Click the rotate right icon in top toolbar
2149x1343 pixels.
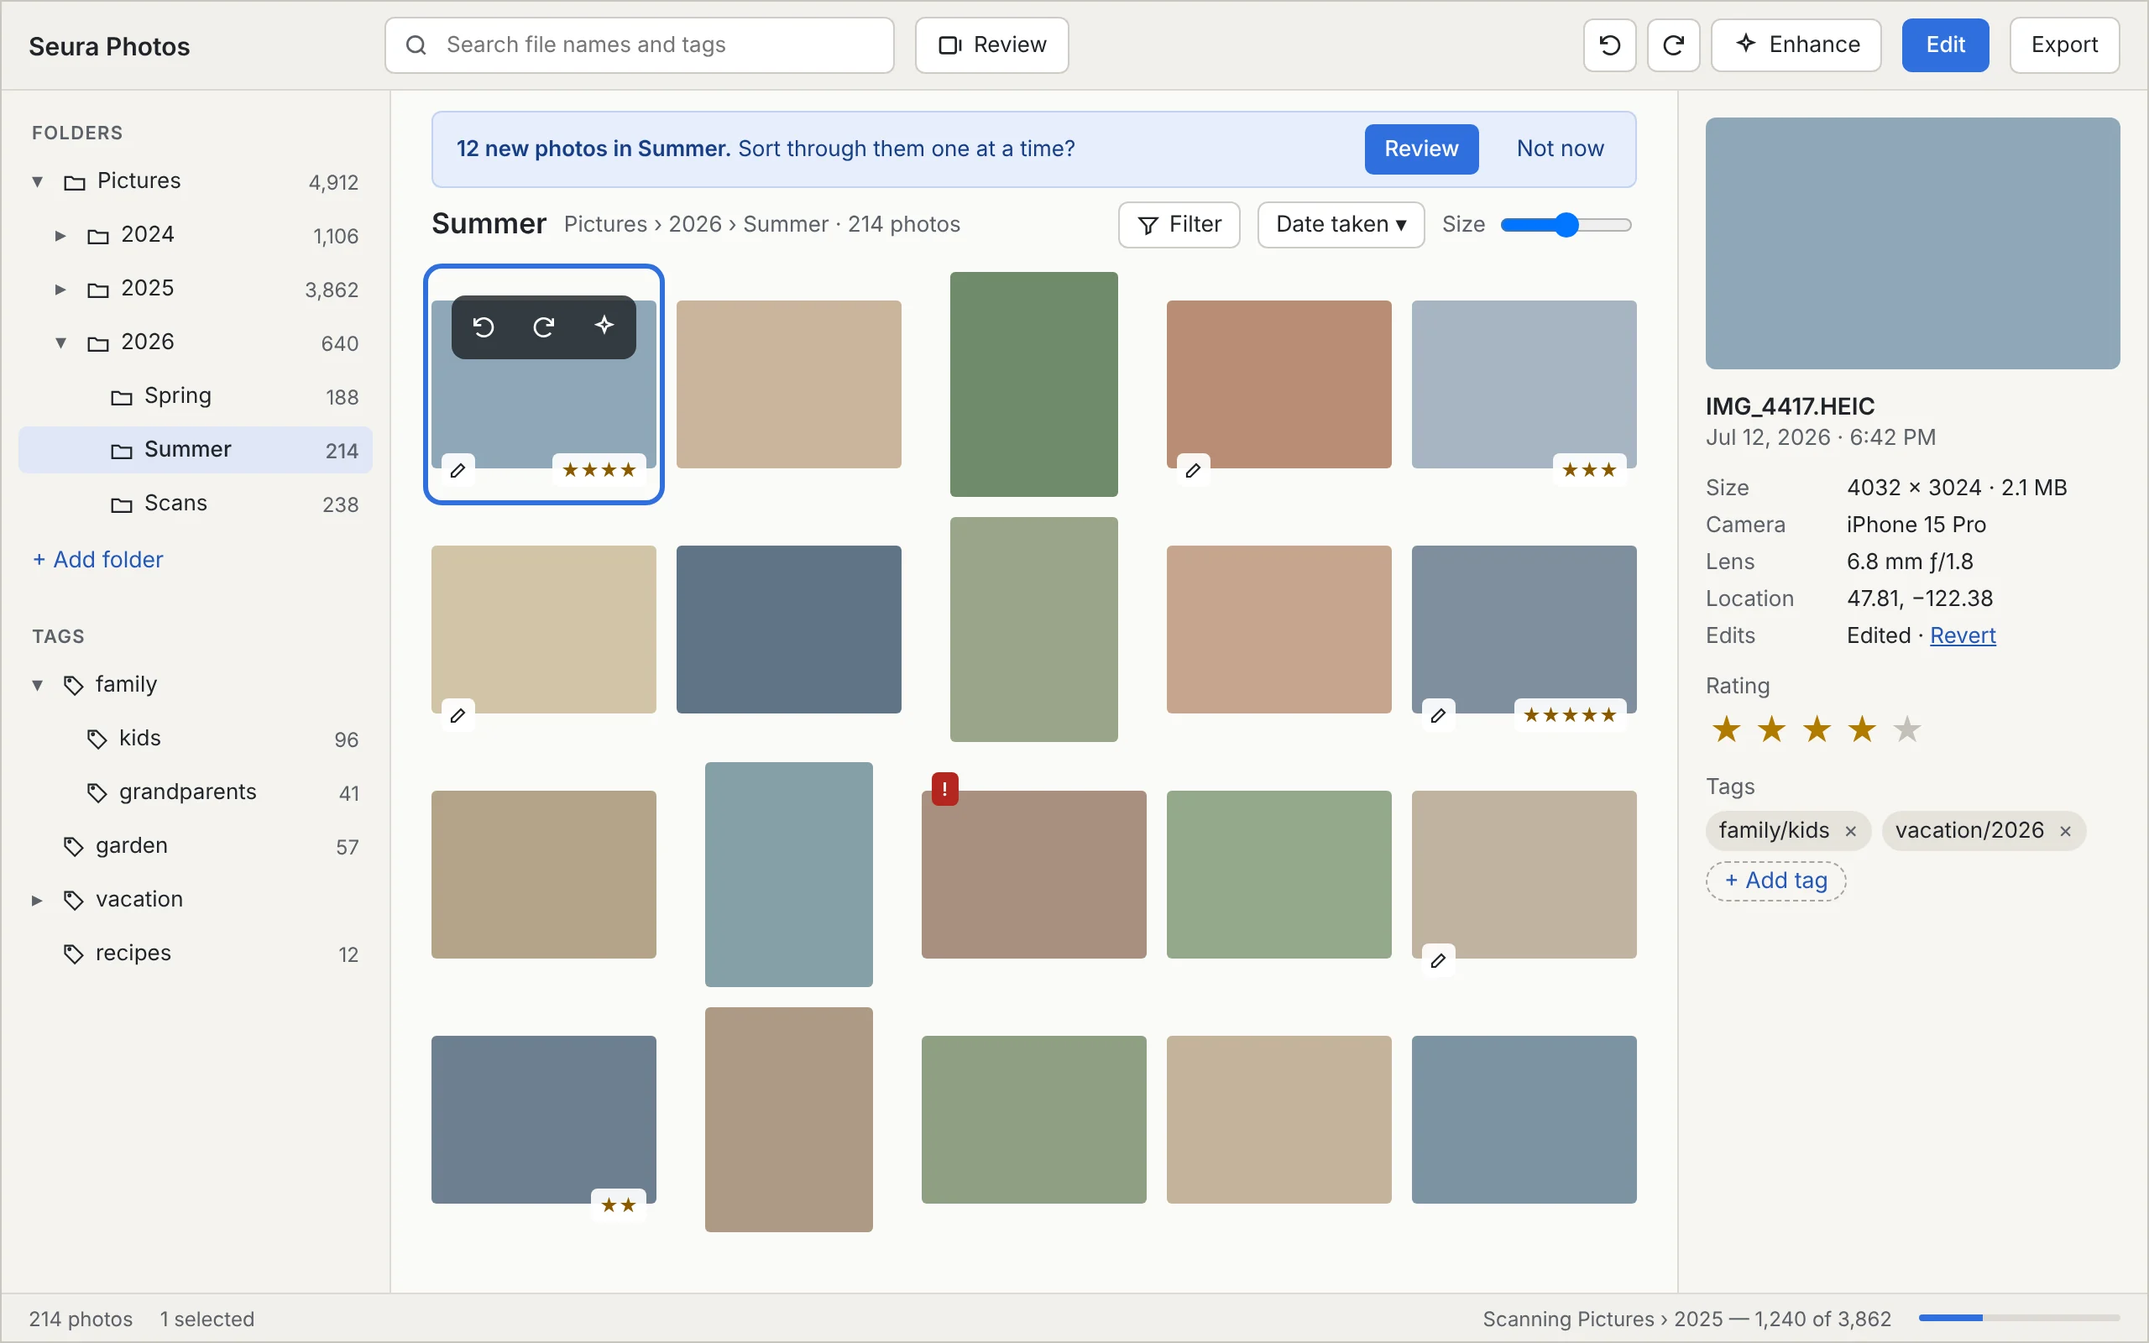tap(1673, 44)
